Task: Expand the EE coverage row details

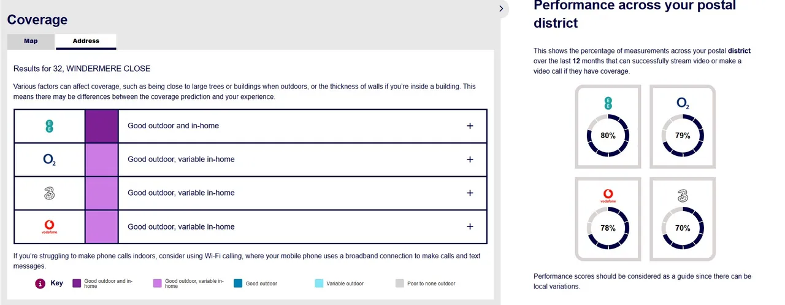Action: pyautogui.click(x=470, y=126)
